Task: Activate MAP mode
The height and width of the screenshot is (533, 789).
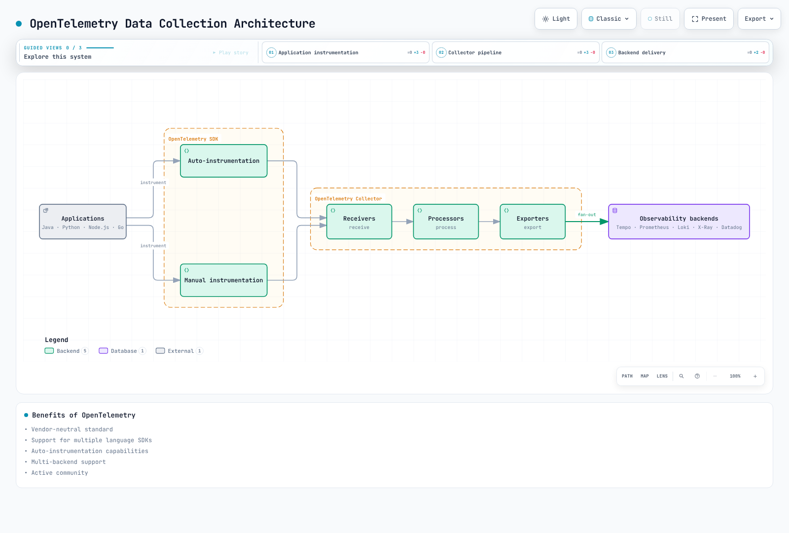Action: [645, 376]
